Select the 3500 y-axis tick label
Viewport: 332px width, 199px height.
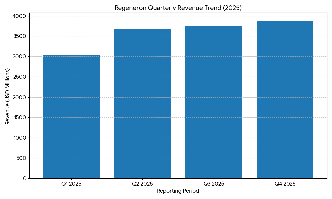[x=20, y=36]
